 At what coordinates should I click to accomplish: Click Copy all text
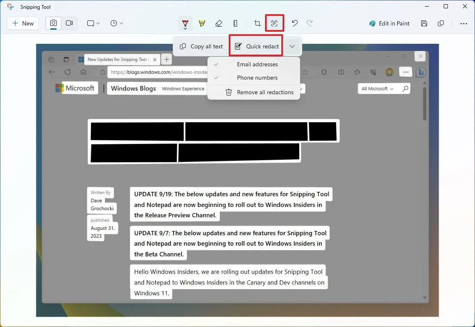pyautogui.click(x=201, y=46)
